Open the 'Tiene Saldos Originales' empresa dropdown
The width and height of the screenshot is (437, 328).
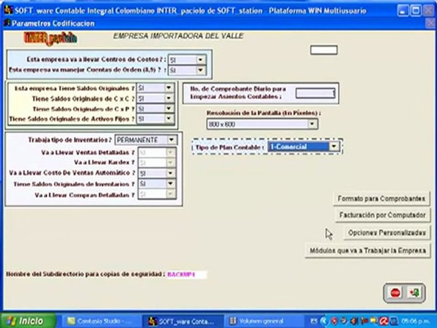(168, 88)
